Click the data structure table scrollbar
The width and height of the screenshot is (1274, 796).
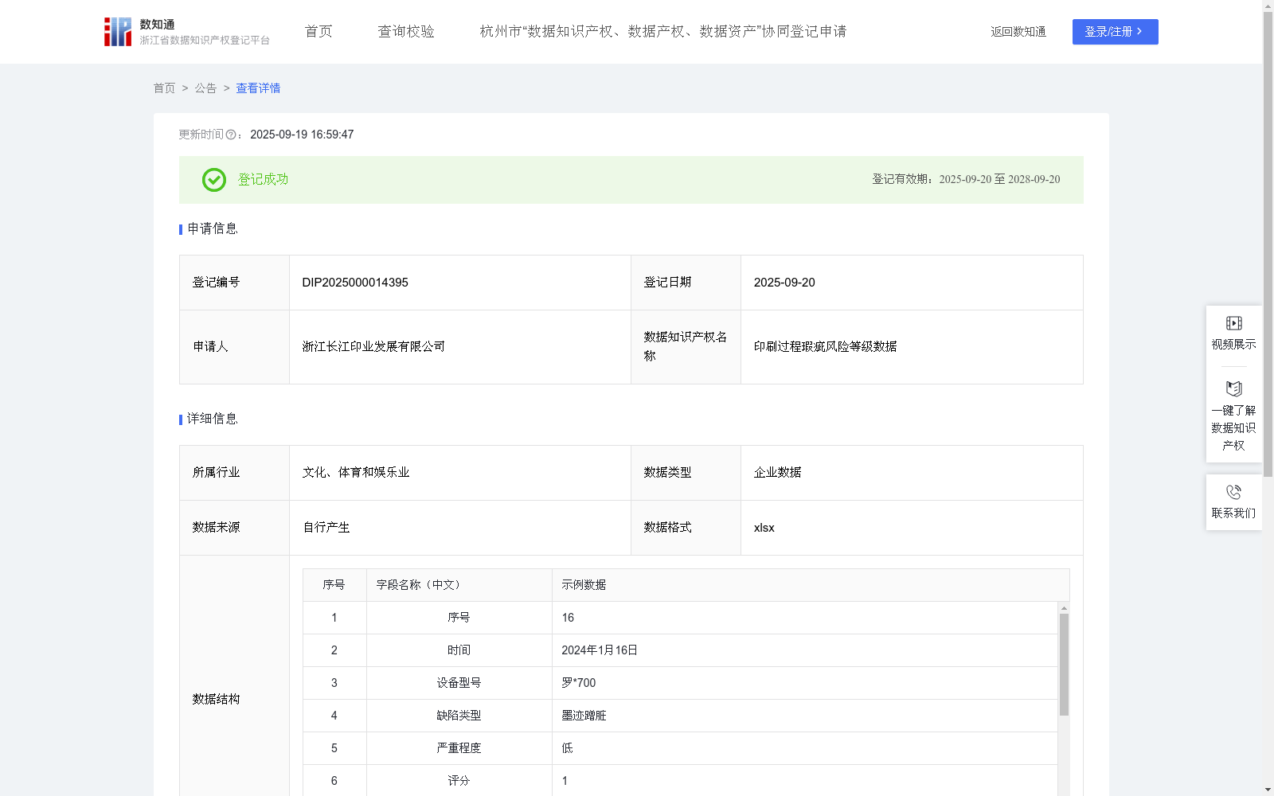1064,665
